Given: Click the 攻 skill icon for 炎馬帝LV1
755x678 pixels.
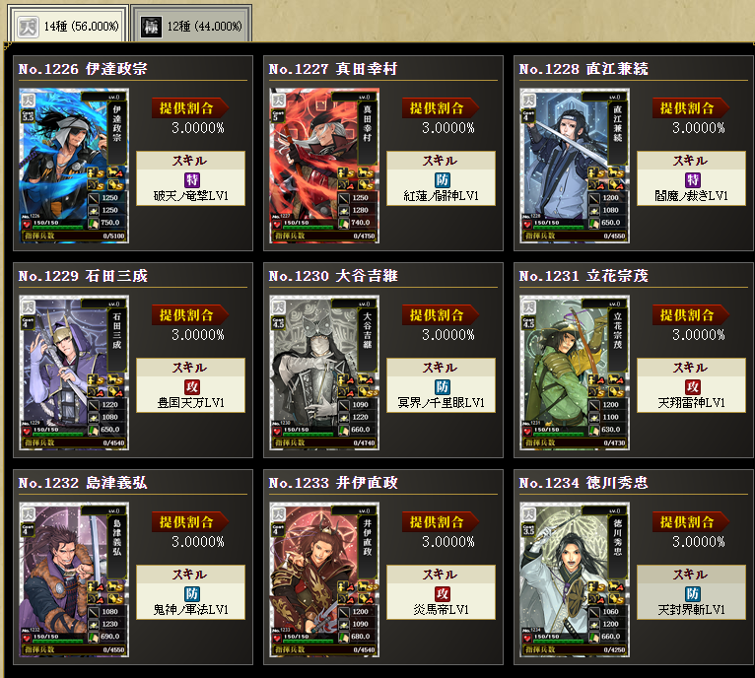Looking at the screenshot, I should pos(443,593).
